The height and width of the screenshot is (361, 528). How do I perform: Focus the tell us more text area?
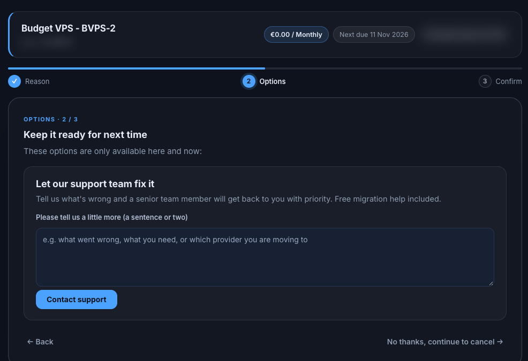pos(265,257)
